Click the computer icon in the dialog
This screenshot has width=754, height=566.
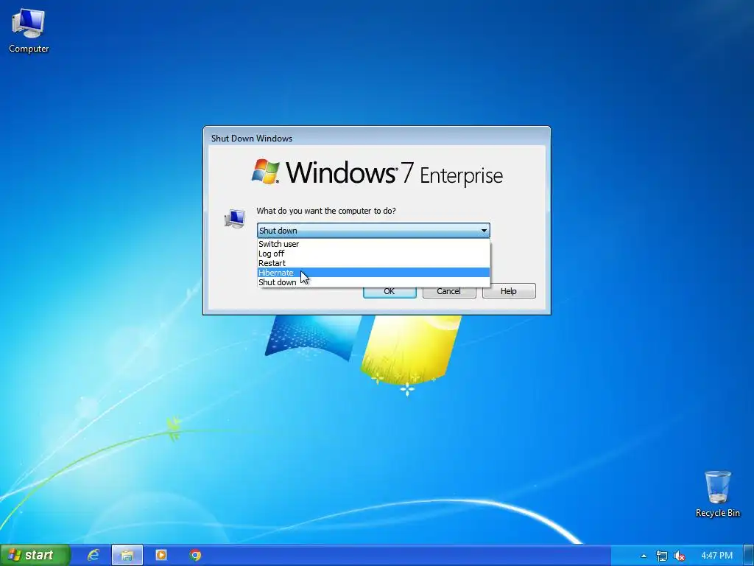pos(235,218)
